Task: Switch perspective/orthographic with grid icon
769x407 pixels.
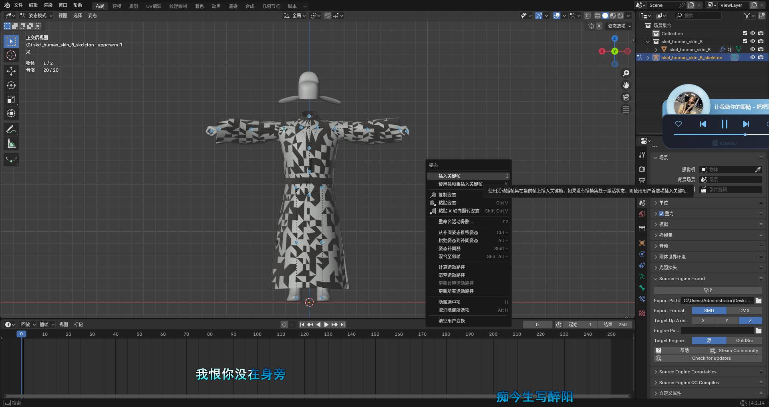Action: pyautogui.click(x=626, y=109)
